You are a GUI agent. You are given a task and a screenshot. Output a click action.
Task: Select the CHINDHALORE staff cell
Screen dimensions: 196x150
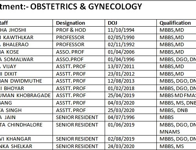26,128
